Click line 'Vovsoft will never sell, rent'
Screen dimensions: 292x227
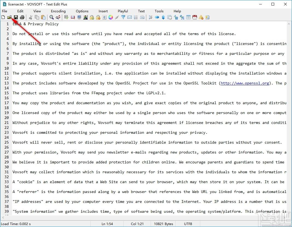(147, 142)
